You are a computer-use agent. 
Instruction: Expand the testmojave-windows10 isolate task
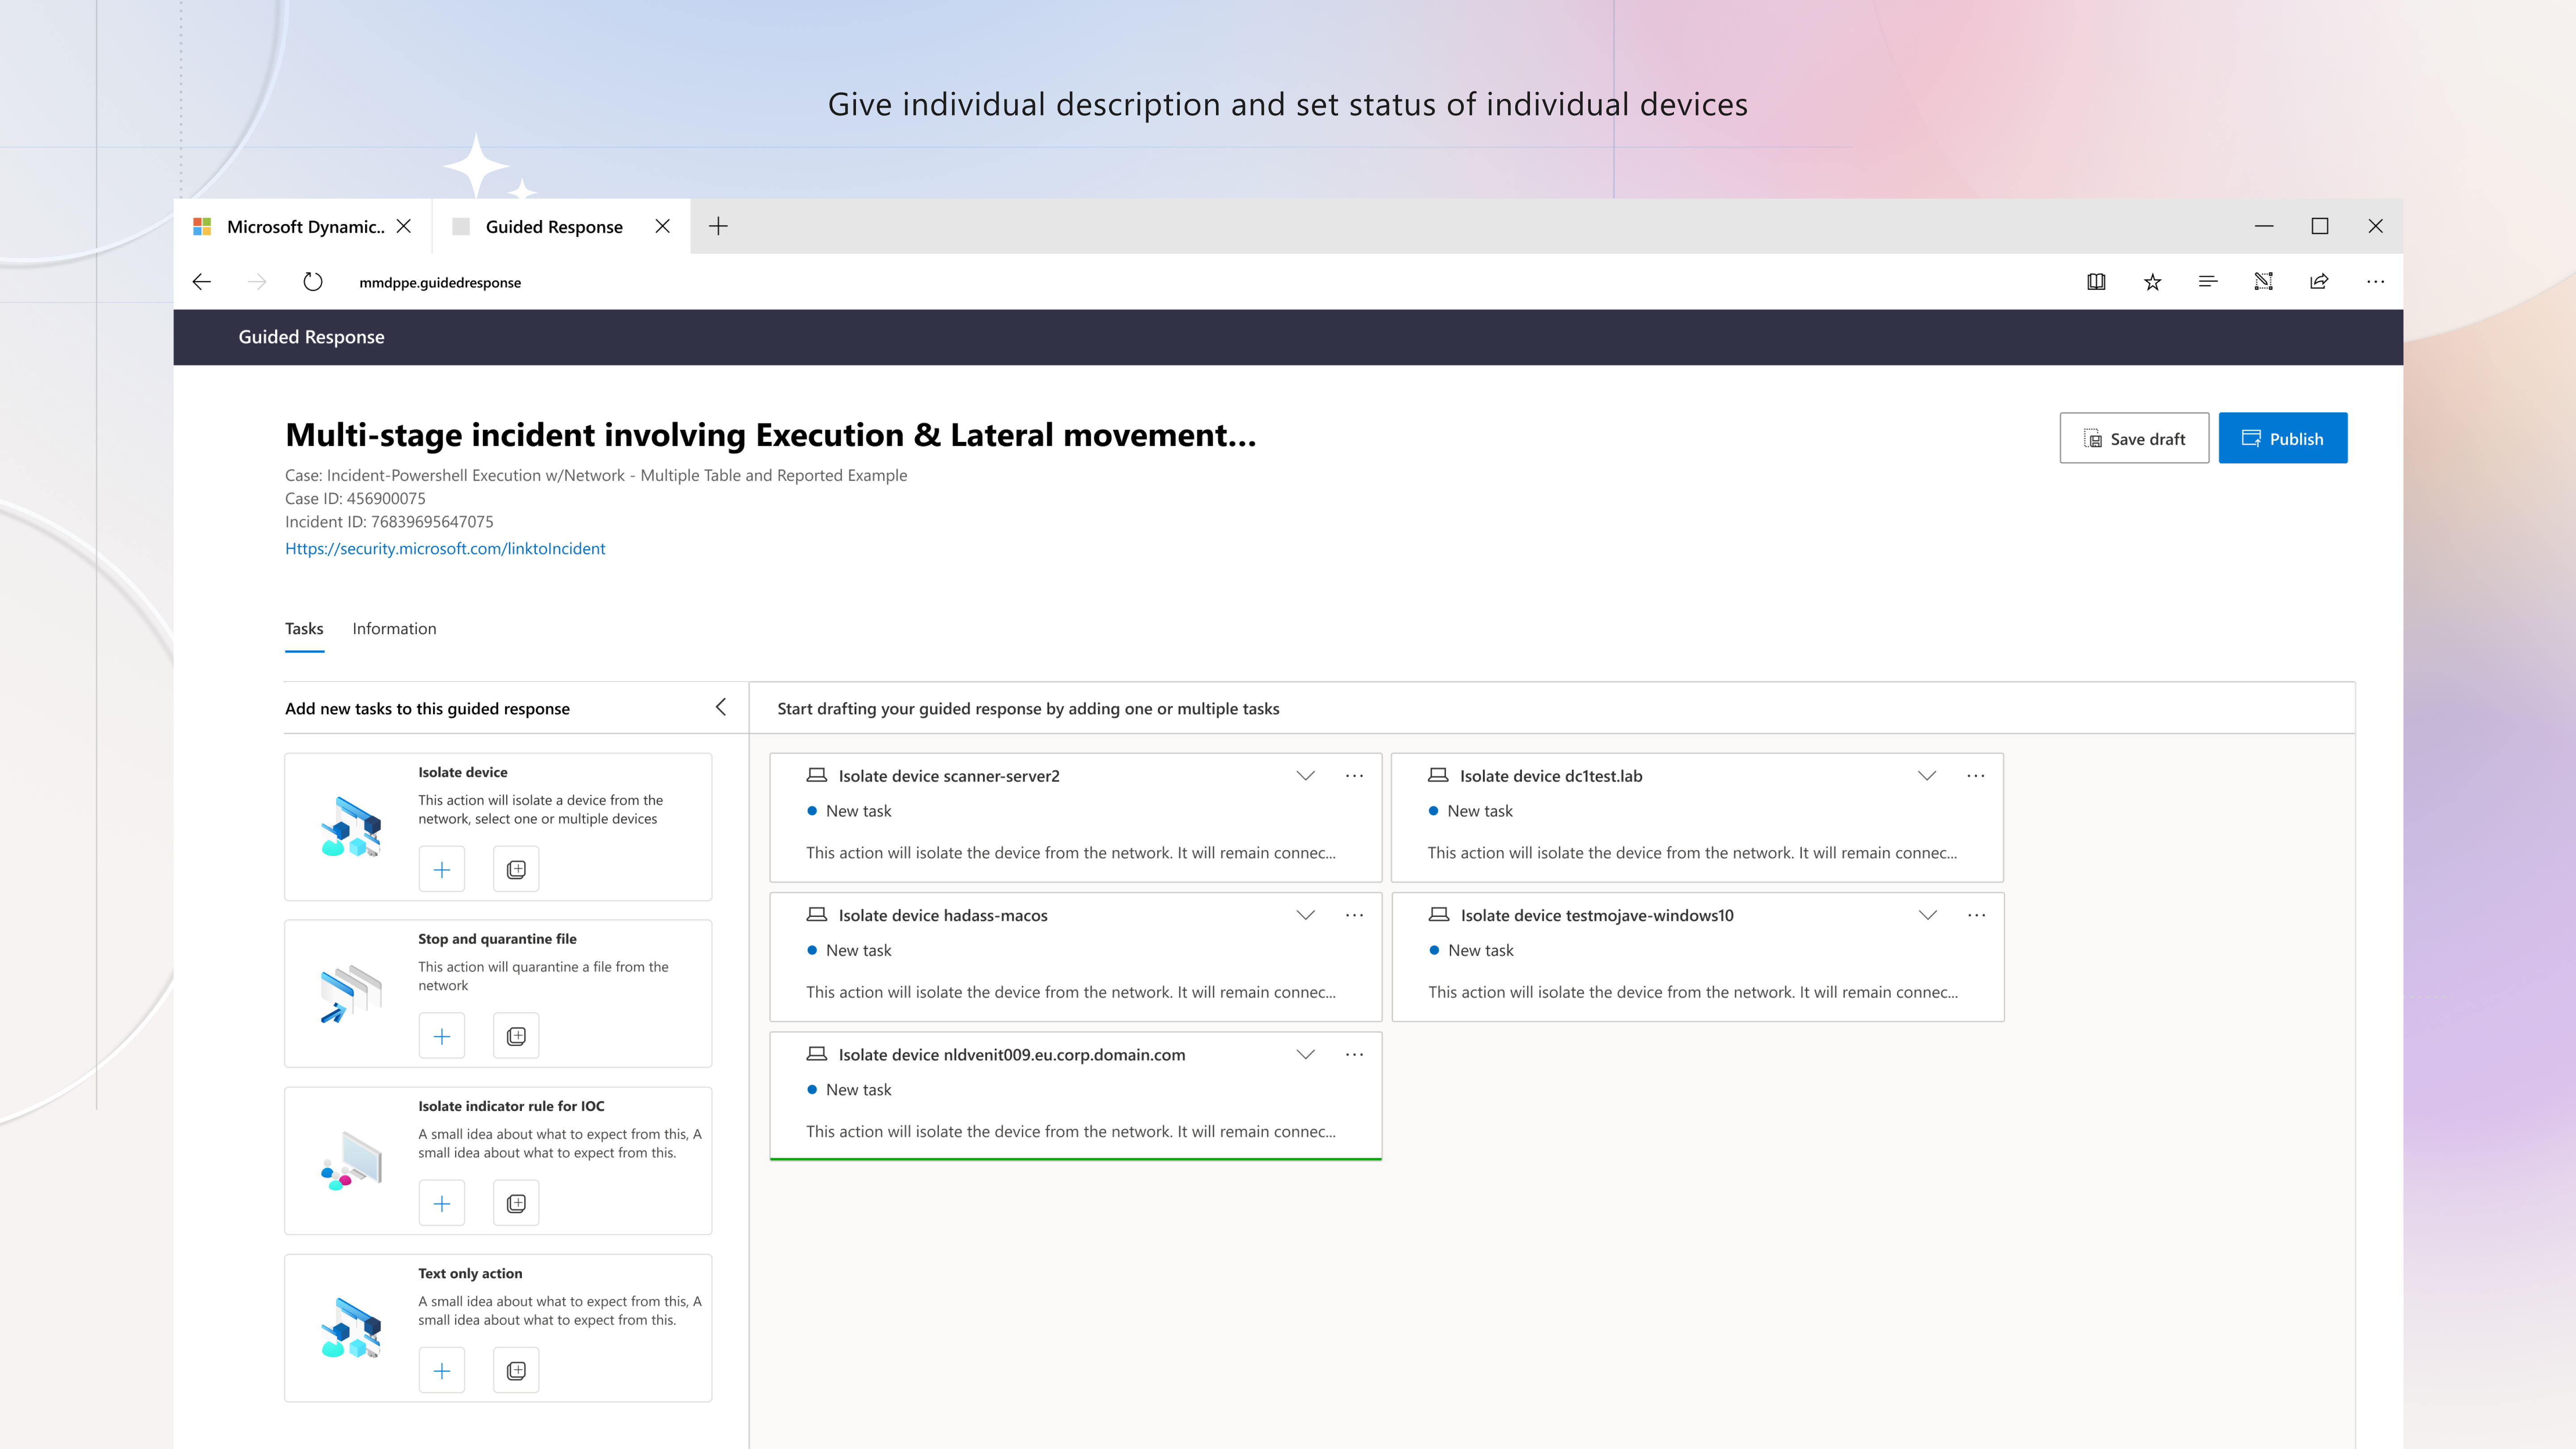(x=1928, y=915)
